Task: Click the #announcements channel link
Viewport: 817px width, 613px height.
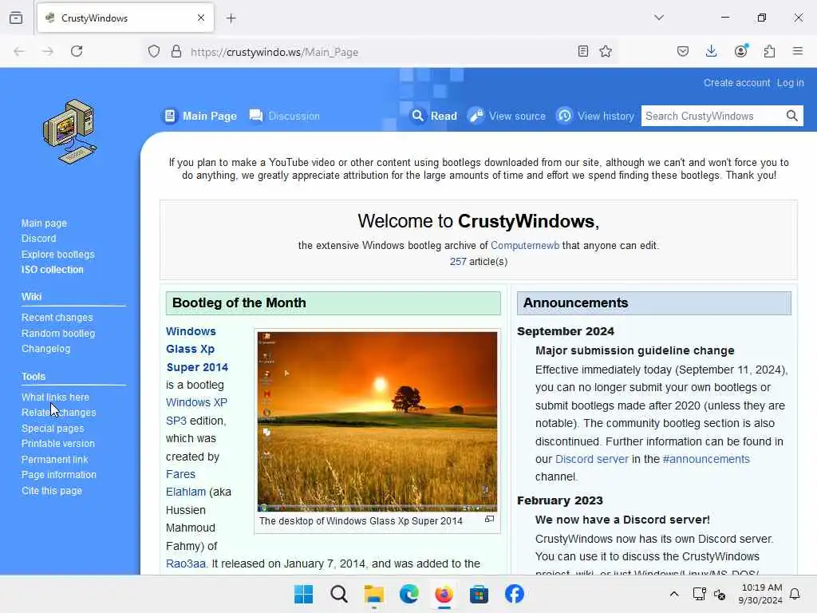Action: point(706,459)
